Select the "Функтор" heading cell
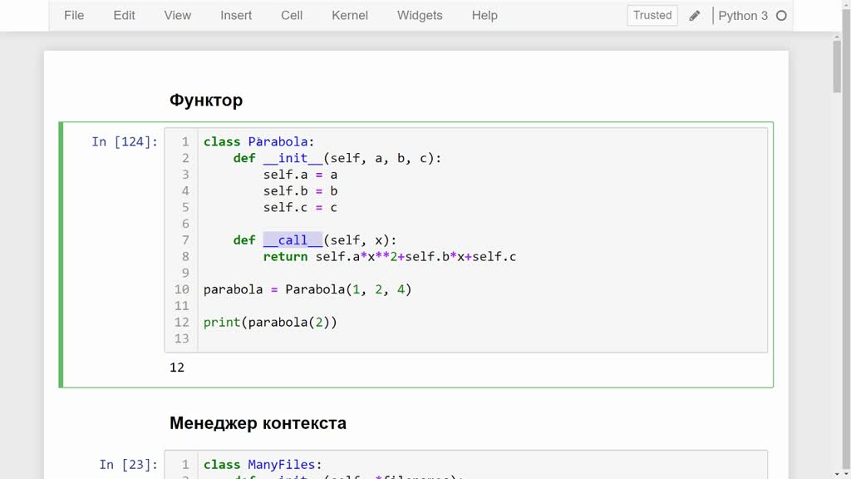 (206, 100)
